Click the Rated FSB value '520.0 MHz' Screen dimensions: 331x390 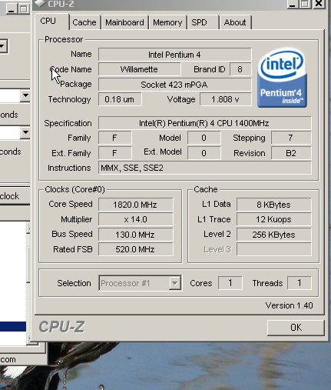135,249
